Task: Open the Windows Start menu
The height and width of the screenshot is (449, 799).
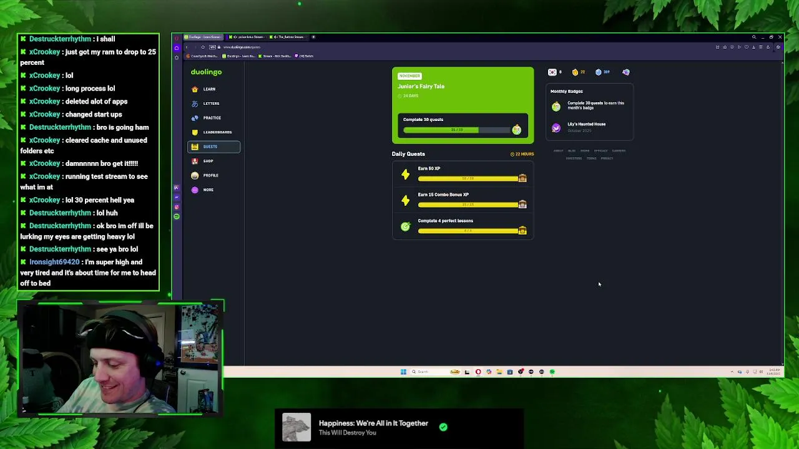Action: 403,372
